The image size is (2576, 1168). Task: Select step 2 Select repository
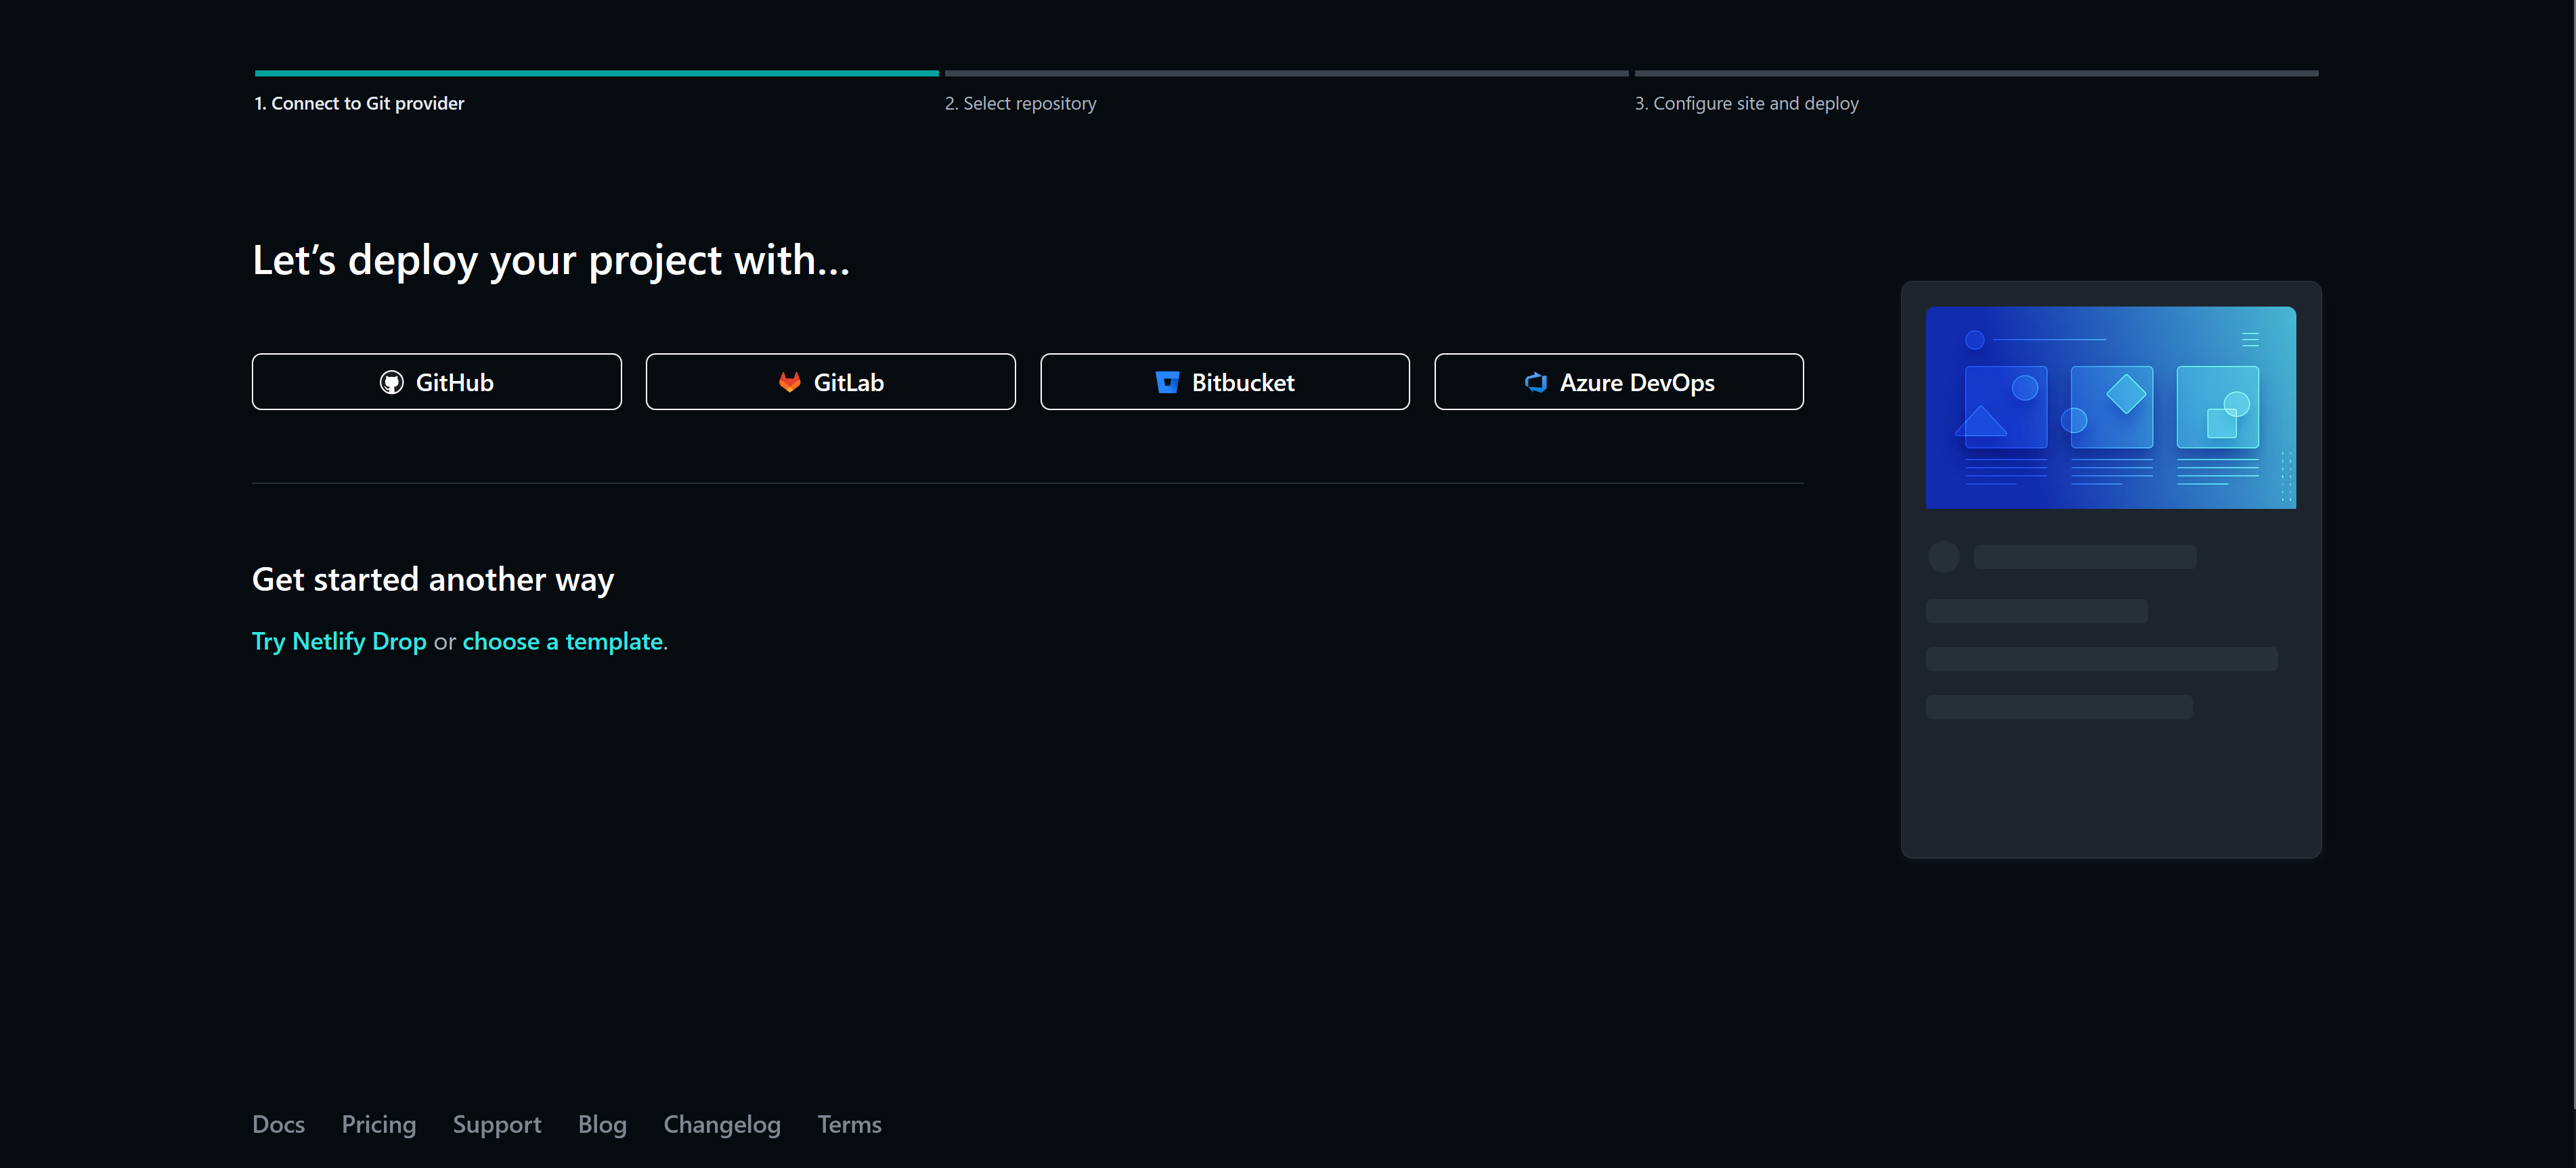(x=1020, y=103)
